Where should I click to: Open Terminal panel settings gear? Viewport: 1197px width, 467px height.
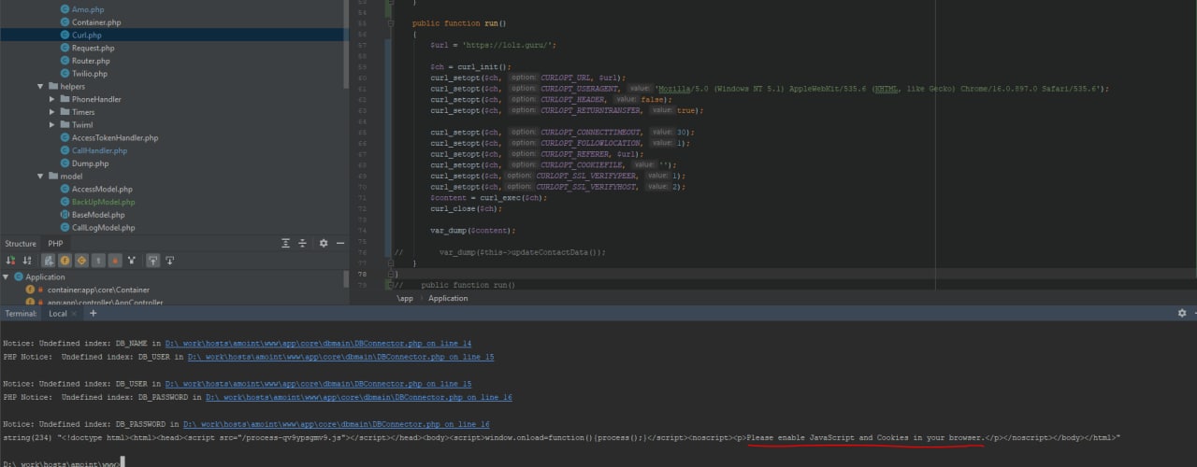pos(1182,313)
